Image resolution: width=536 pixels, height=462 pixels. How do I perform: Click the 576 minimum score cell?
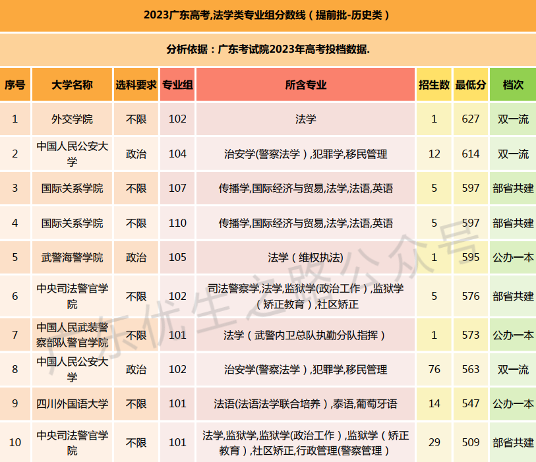pos(471,296)
